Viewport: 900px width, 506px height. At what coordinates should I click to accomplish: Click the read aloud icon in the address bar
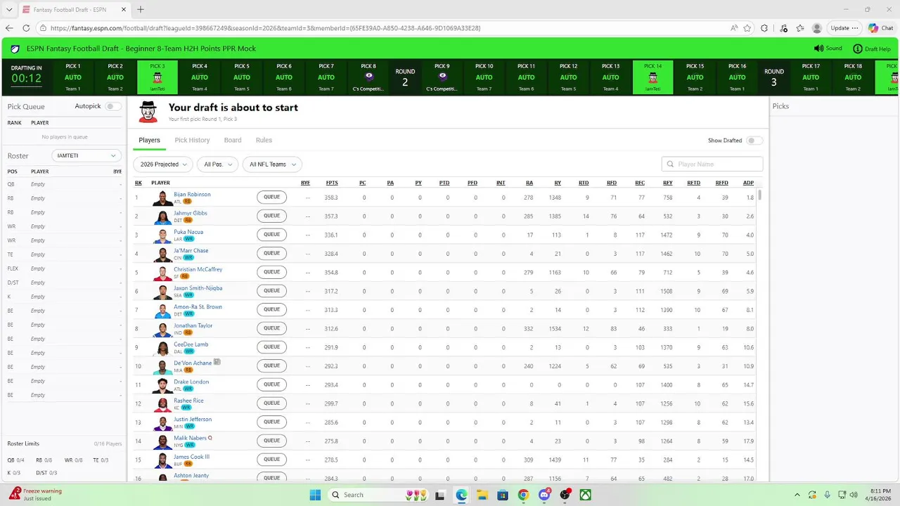(x=733, y=28)
